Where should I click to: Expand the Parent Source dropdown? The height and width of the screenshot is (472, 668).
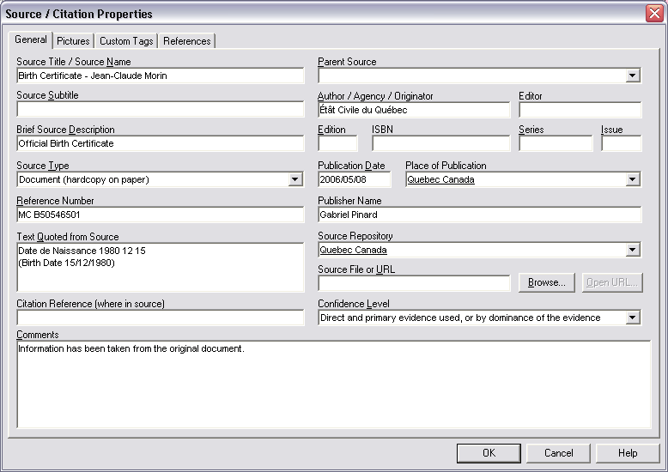click(633, 76)
